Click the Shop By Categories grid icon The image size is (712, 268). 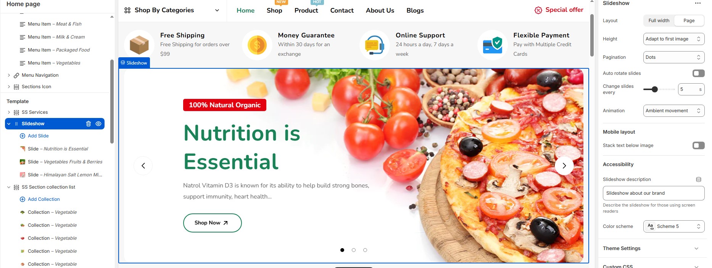[x=127, y=10]
